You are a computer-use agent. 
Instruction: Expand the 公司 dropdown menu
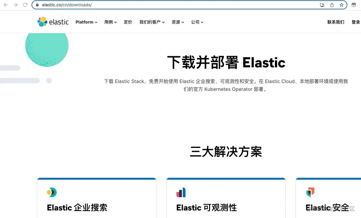[197, 22]
